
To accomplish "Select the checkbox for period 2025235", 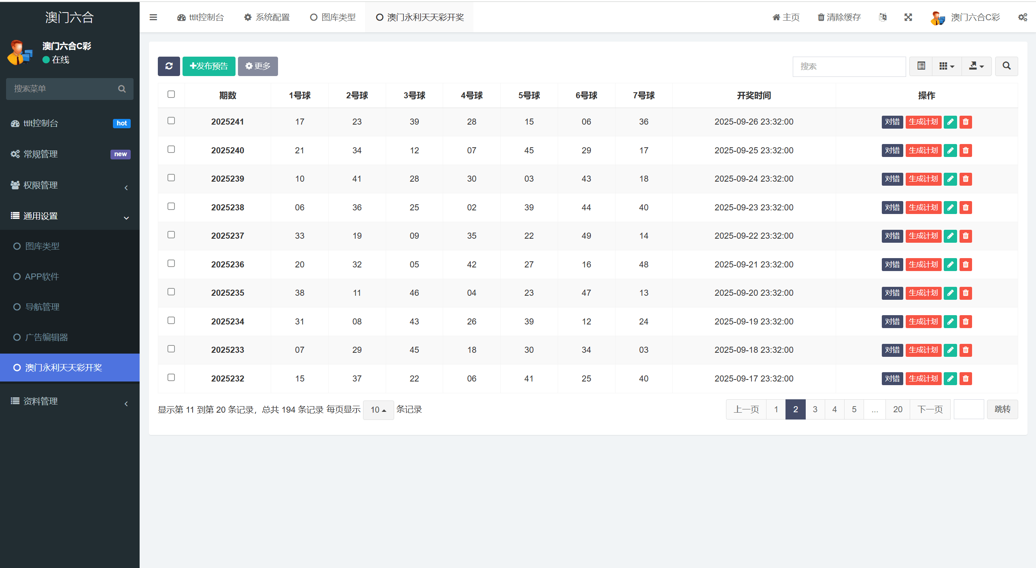I will point(171,292).
